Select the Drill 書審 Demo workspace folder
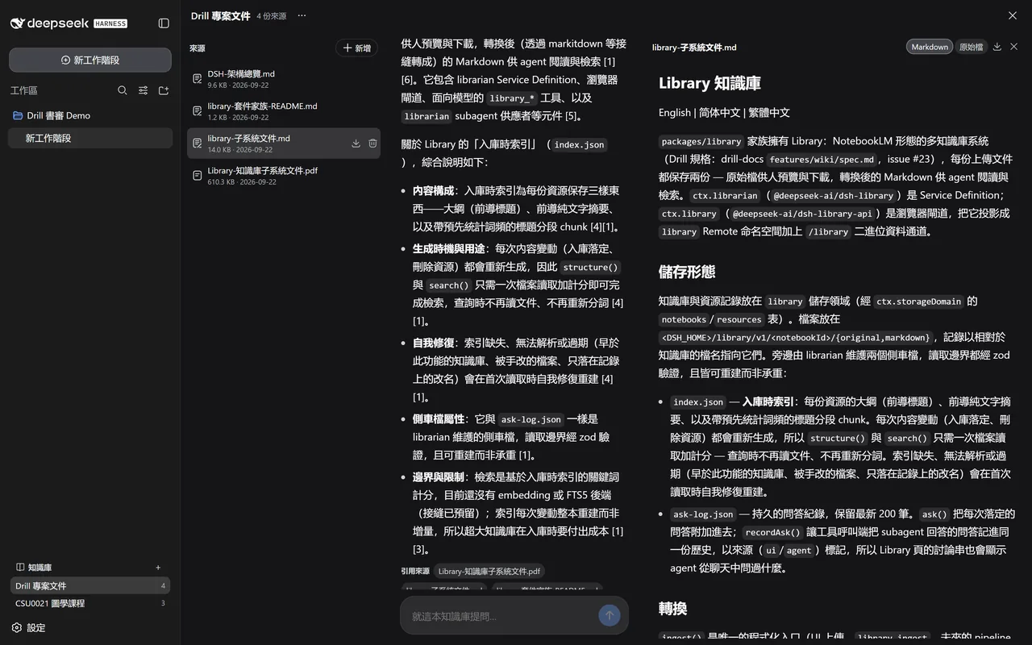The image size is (1032, 645). [x=90, y=115]
